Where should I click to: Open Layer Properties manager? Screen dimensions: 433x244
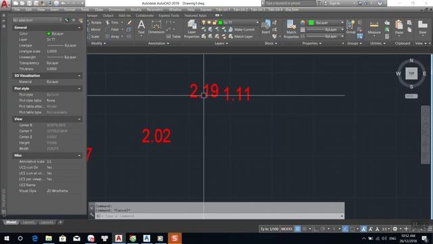pos(191,29)
